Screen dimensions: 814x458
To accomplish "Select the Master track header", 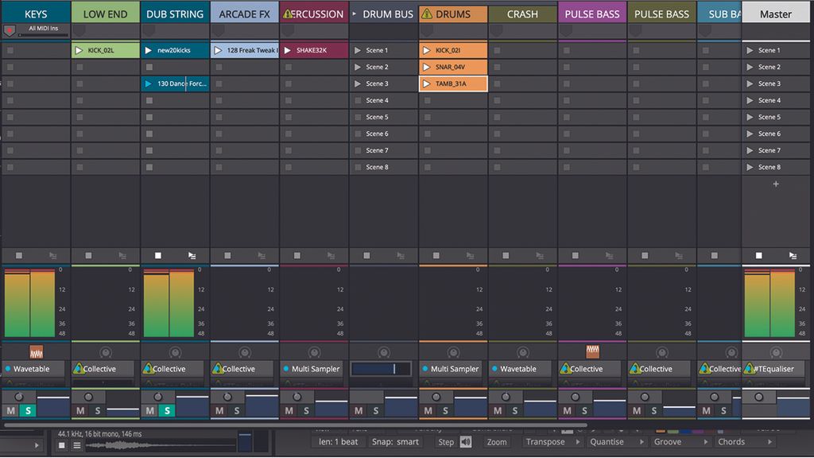I will pyautogui.click(x=777, y=13).
